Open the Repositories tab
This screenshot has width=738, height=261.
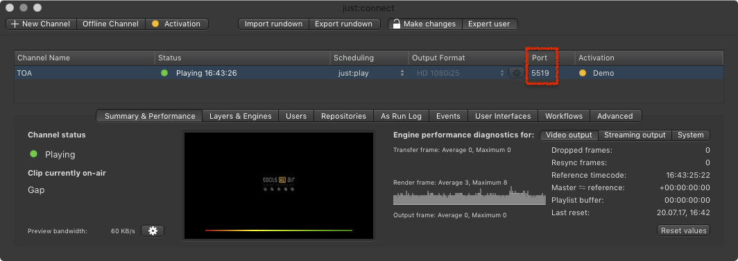(343, 116)
